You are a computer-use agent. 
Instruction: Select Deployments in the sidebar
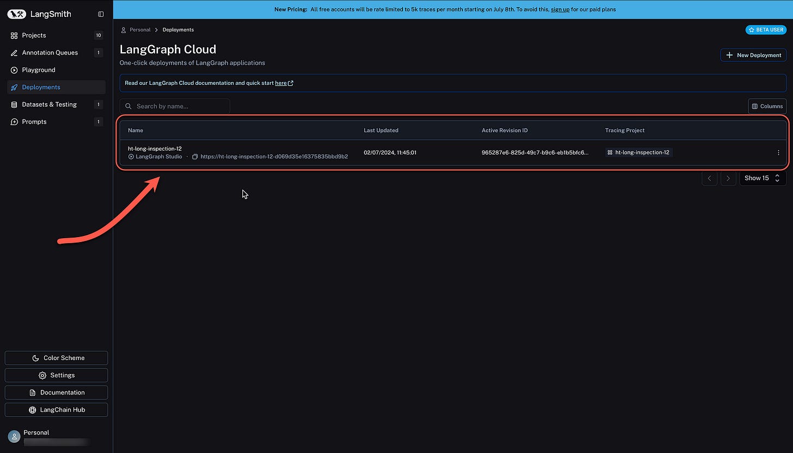tap(56, 87)
